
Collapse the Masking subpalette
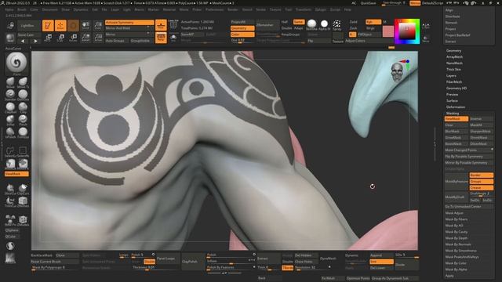453,113
